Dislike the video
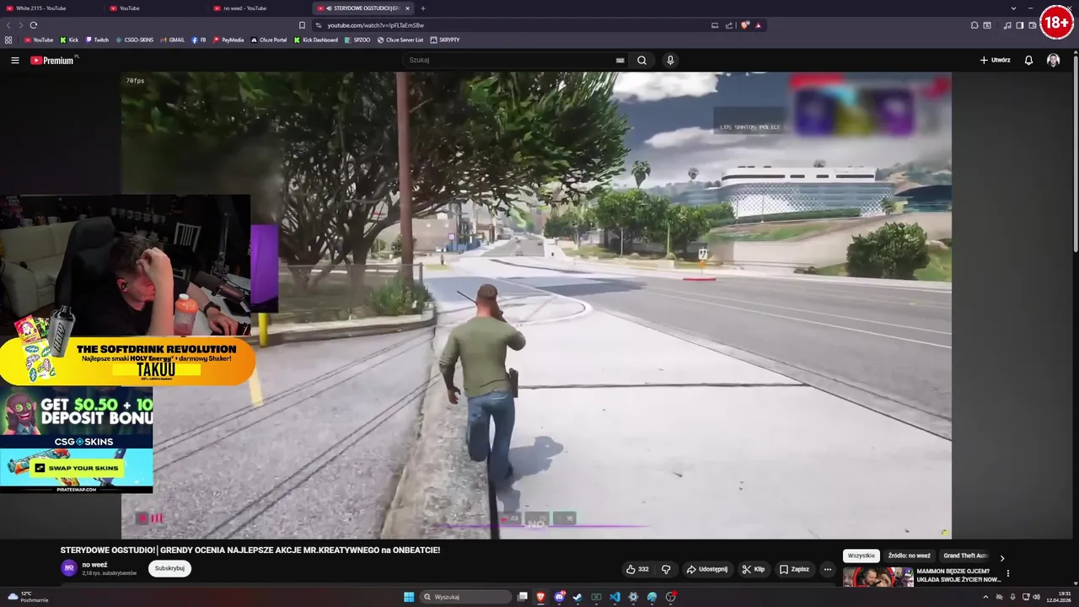Image resolution: width=1079 pixels, height=607 pixels. tap(666, 569)
